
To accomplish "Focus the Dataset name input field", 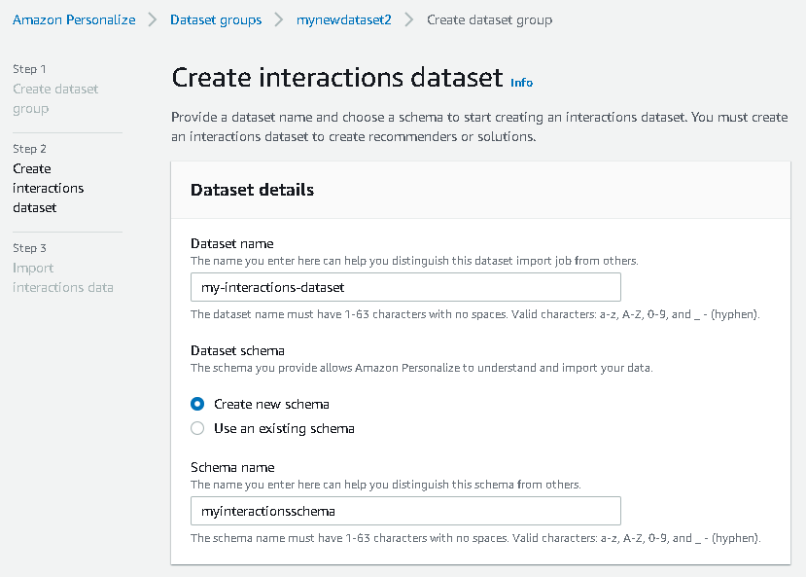I will 404,287.
